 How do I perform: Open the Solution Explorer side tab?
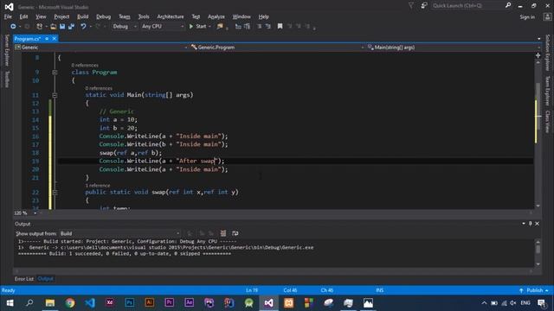[547, 53]
